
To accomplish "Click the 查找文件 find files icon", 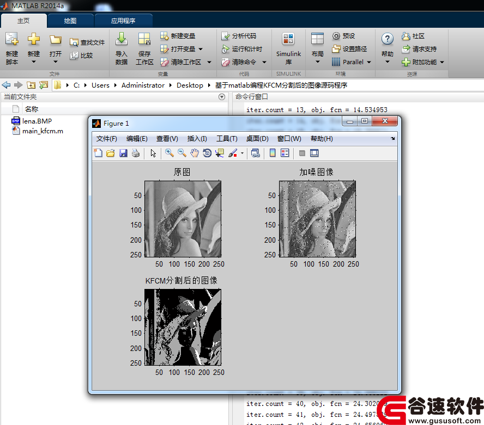I will pyautogui.click(x=74, y=42).
